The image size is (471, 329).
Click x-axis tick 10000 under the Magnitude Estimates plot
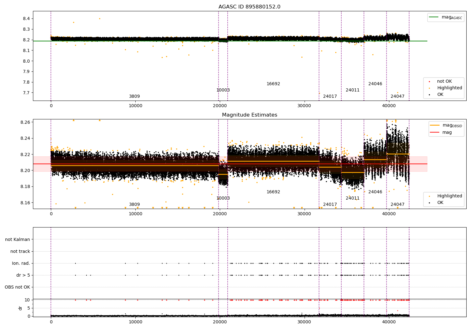(135, 214)
